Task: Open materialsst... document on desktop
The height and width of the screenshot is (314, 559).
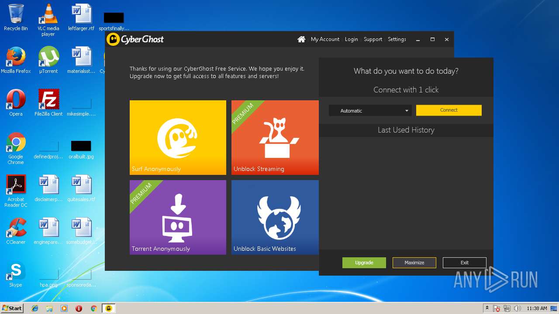Action: point(81,60)
